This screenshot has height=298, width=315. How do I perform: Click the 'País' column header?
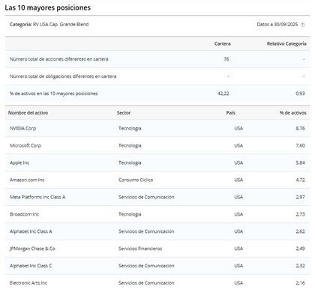[x=231, y=113]
